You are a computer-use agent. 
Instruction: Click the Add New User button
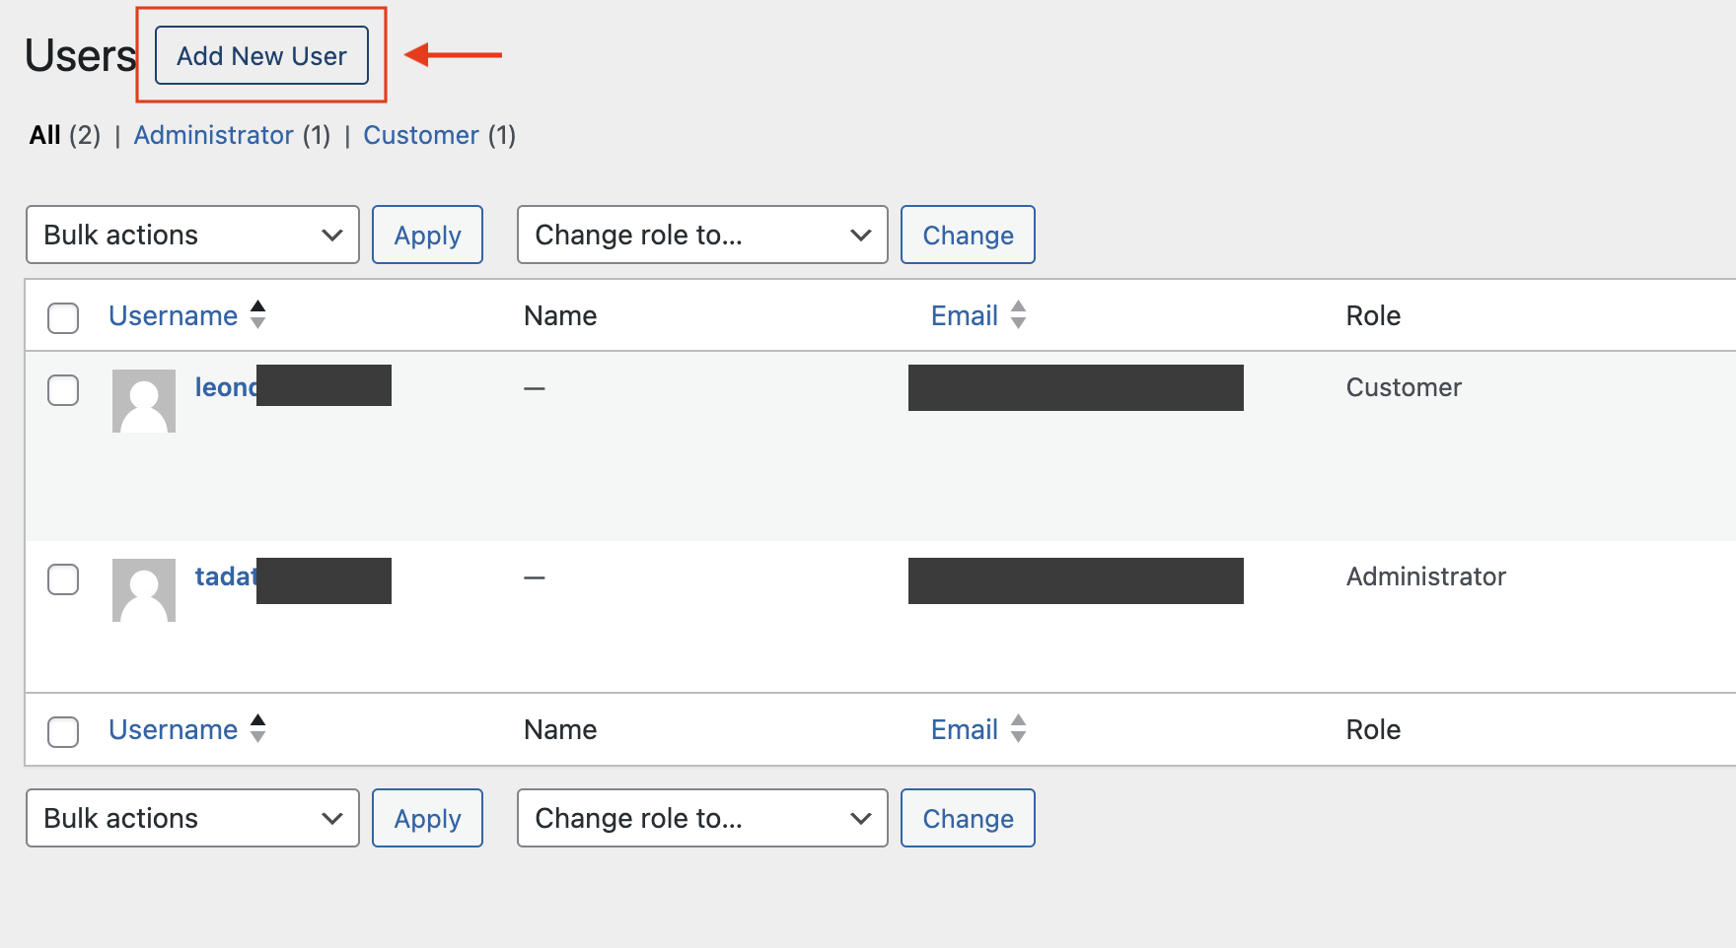[261, 56]
